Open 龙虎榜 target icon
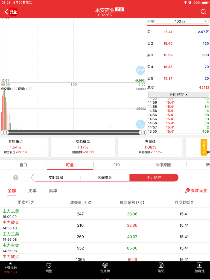Viewport: 210px width, 280px height. coord(105,267)
